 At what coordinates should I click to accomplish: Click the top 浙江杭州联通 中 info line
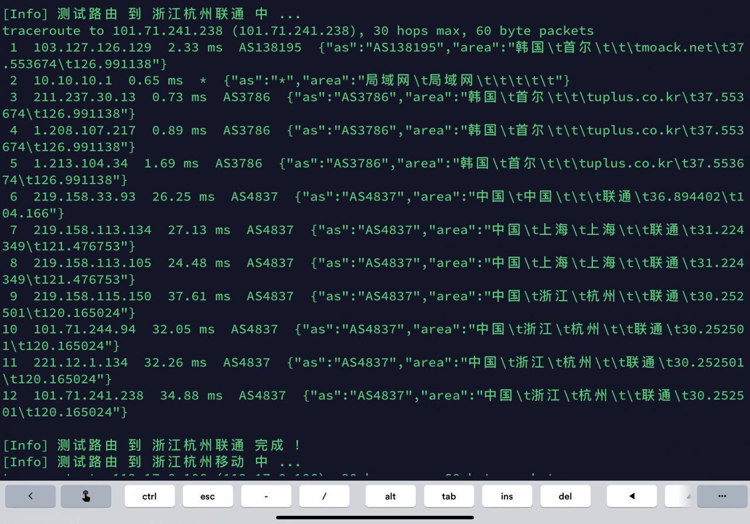point(152,14)
